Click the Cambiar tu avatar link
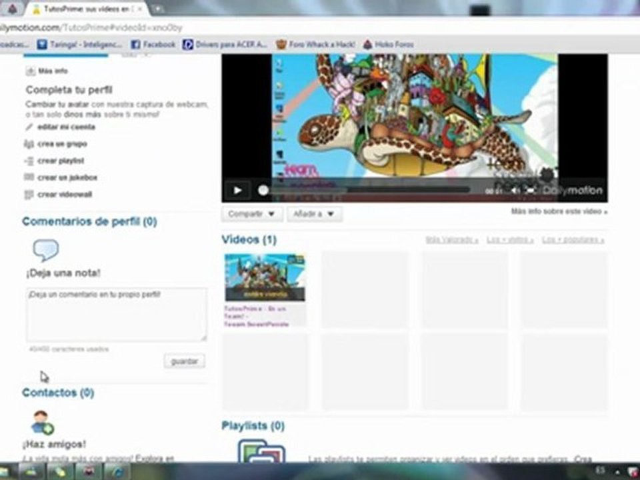This screenshot has width=640, height=480. 57,104
